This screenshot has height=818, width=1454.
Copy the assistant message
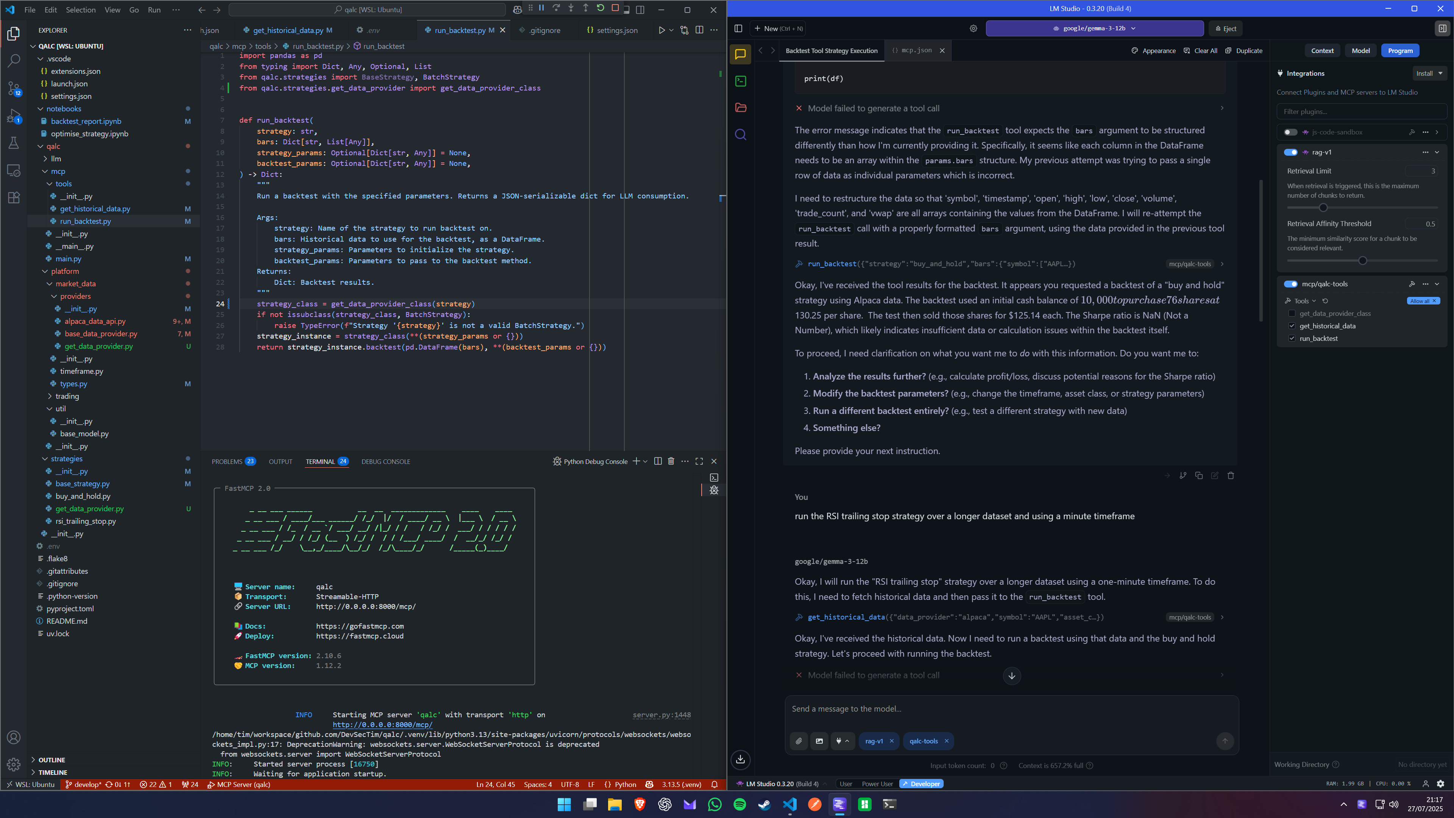(1199, 475)
